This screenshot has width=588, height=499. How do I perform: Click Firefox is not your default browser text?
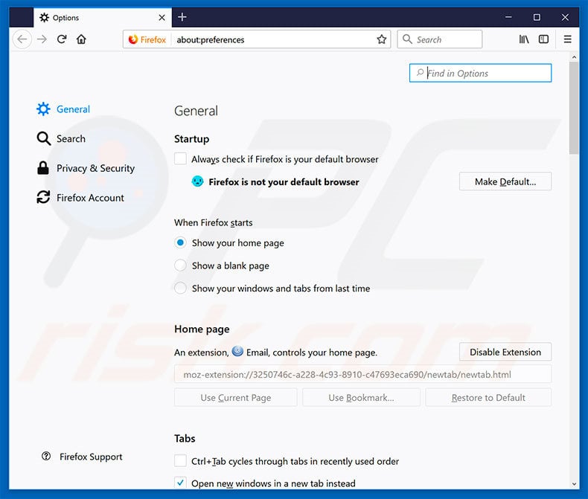[x=284, y=182]
